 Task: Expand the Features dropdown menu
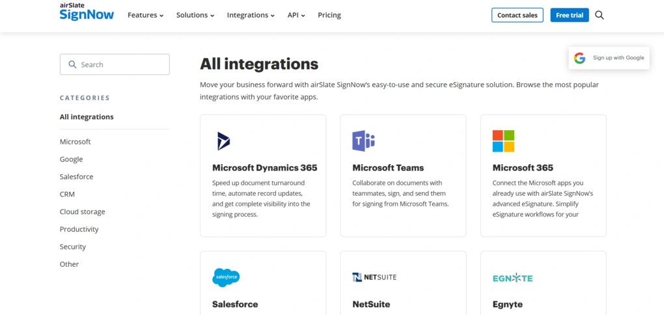coord(145,15)
